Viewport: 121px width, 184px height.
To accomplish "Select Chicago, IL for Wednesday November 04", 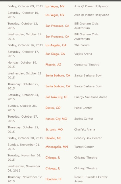I will (x=53, y=168).
